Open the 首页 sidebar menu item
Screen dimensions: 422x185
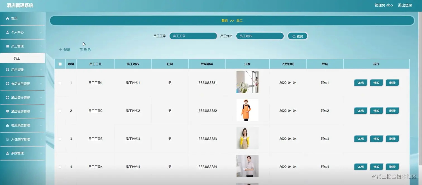(22, 18)
